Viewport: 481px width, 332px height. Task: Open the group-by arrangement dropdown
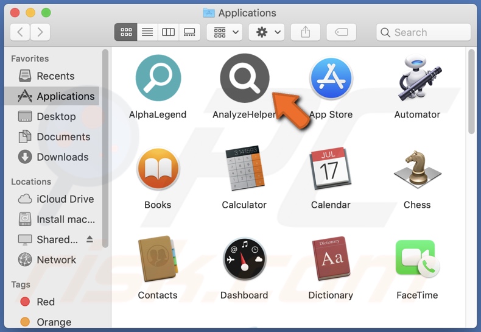[x=225, y=32]
